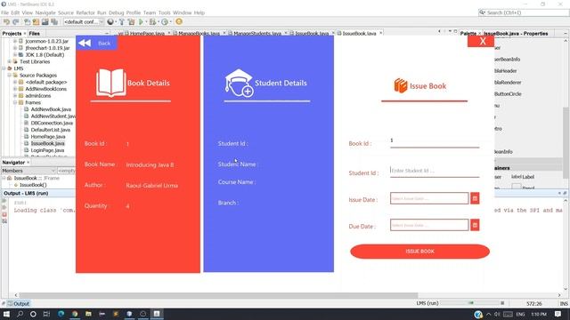Image resolution: width=570 pixels, height=320 pixels.
Task: Open the File menu
Action: tap(4, 12)
